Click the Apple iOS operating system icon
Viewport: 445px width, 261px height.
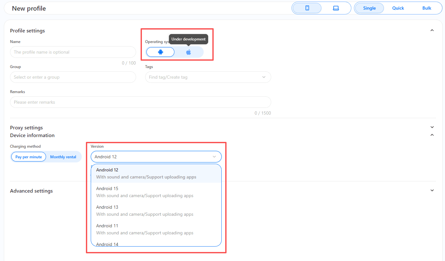189,52
